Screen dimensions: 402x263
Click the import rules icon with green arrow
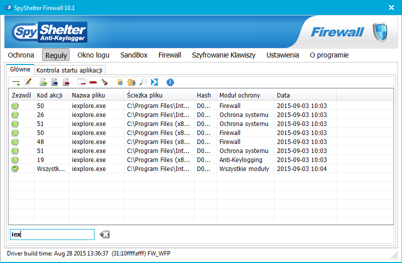[x=43, y=82]
